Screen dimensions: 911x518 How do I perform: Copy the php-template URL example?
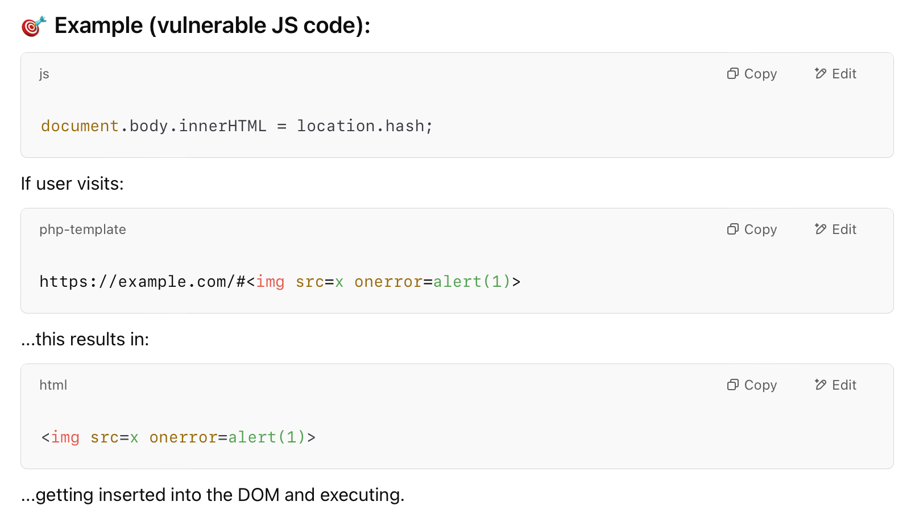(x=752, y=229)
